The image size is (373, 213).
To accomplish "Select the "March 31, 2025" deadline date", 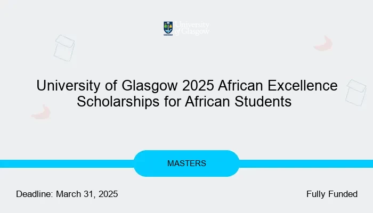I will click(86, 194).
